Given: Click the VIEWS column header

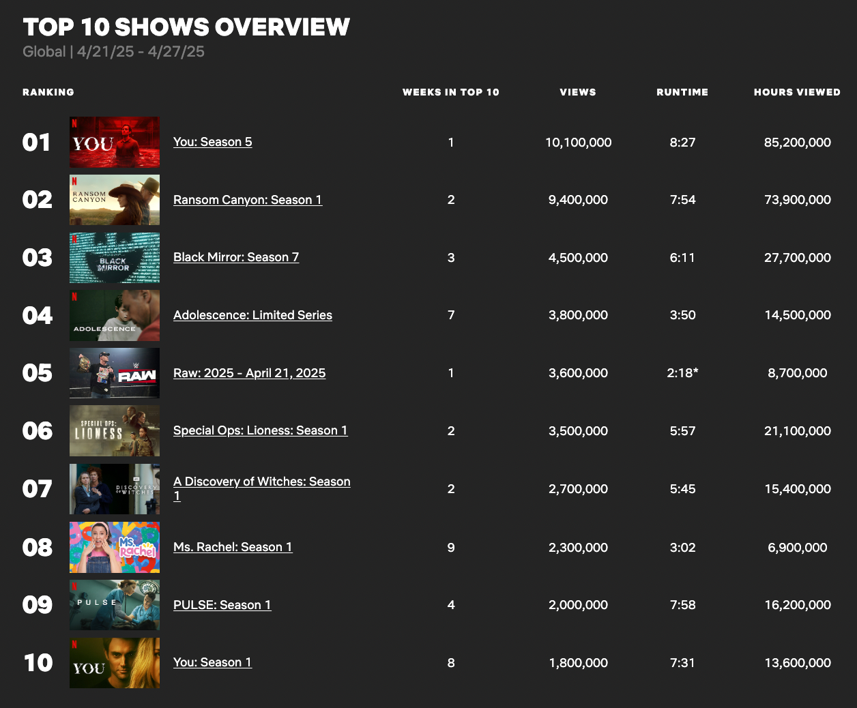Looking at the screenshot, I should tap(578, 92).
